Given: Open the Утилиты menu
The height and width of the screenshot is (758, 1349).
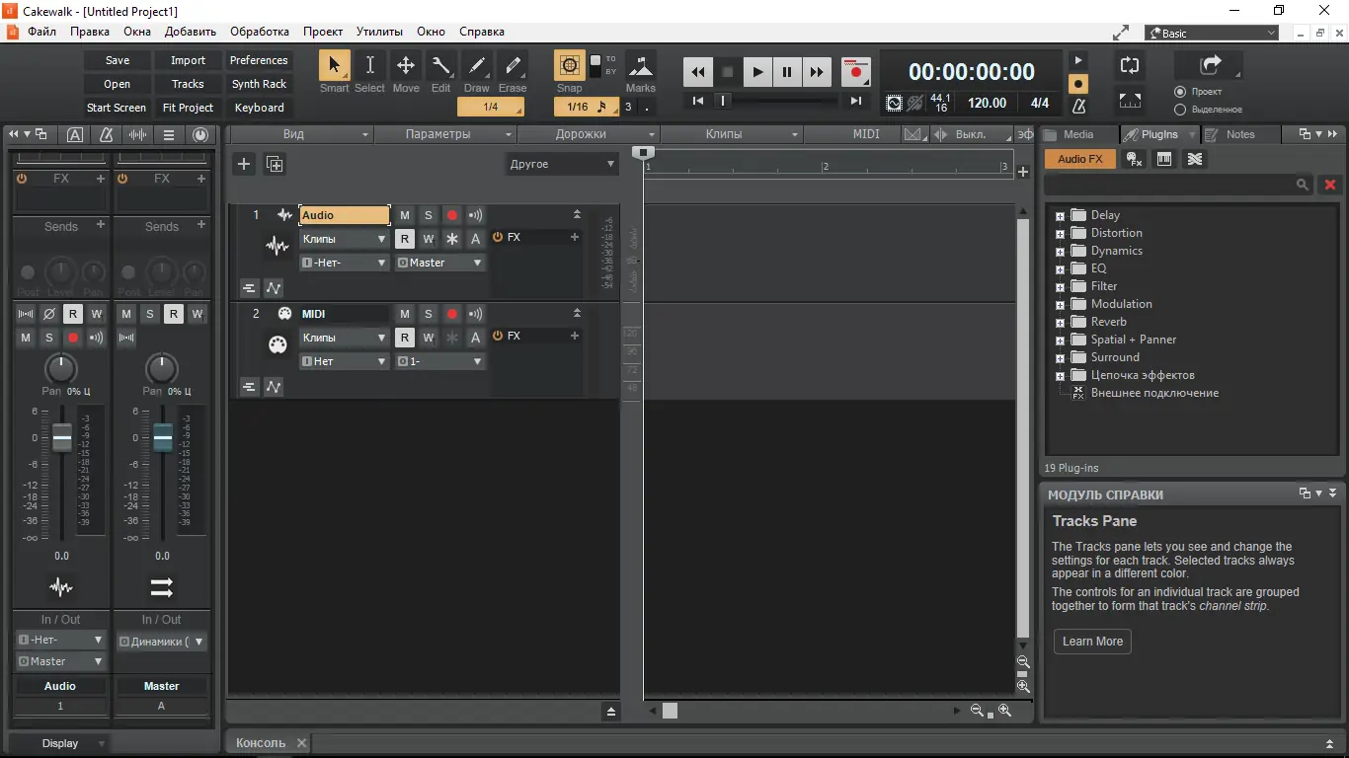Looking at the screenshot, I should 379,31.
